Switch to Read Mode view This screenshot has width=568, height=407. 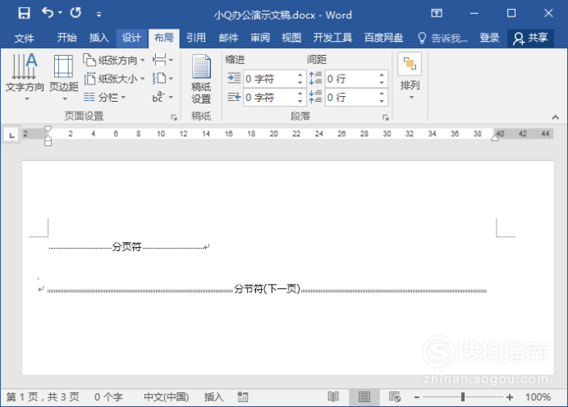click(x=333, y=397)
